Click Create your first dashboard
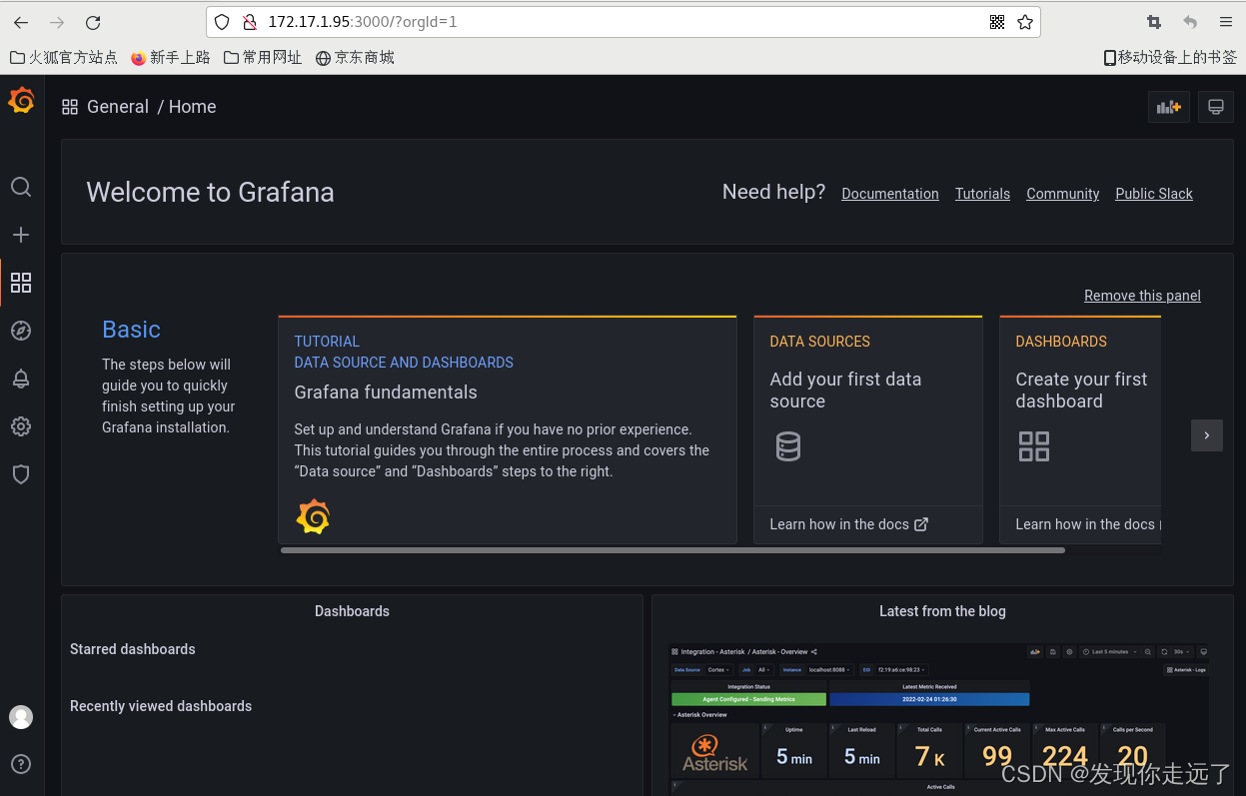This screenshot has width=1246, height=796. 1081,391
